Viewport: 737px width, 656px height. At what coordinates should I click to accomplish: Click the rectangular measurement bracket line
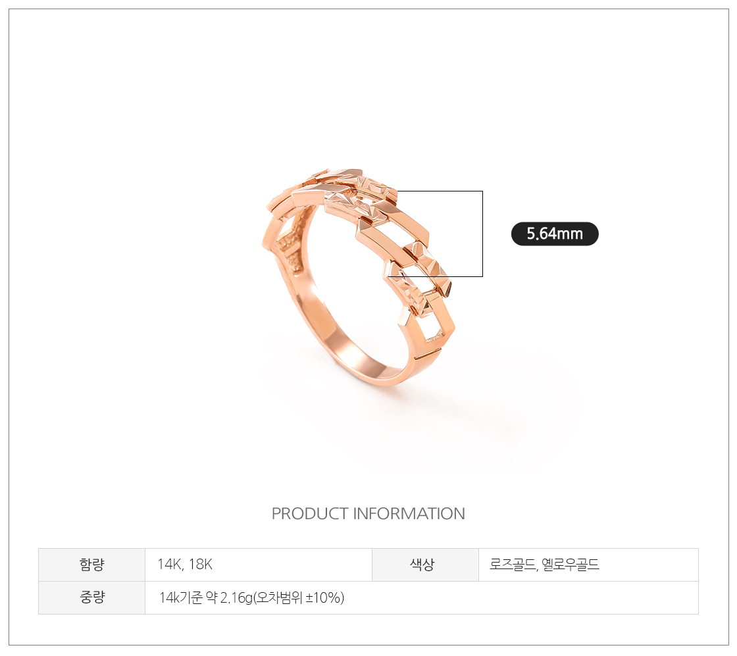pos(482,234)
